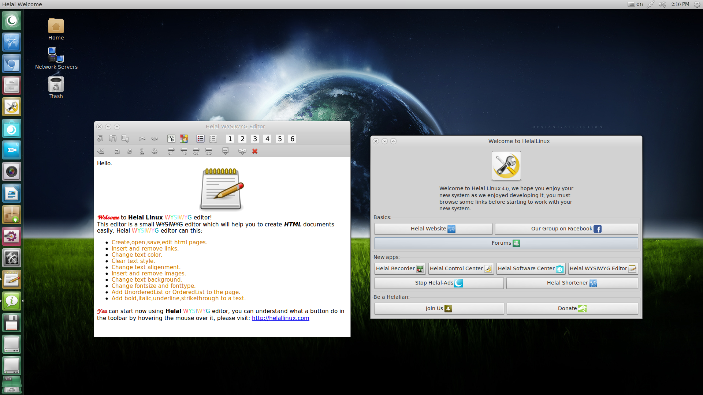Viewport: 703px width, 395px height.
Task: Toggle heading level 5 in toolbar
Action: click(280, 139)
